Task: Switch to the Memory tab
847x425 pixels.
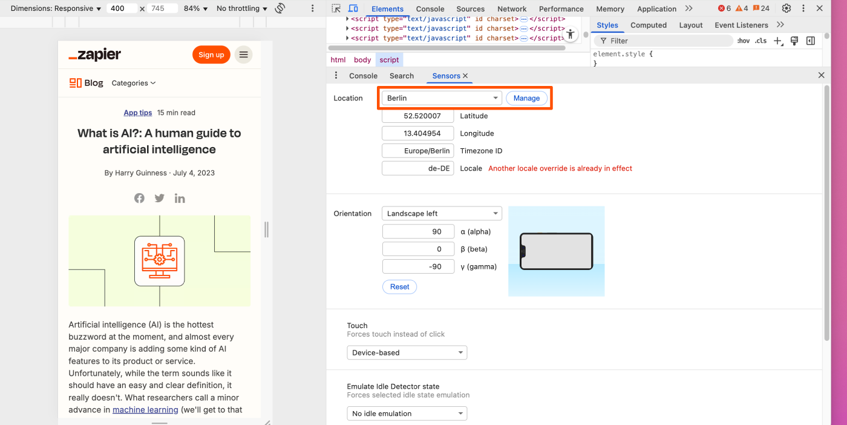Action: click(610, 8)
